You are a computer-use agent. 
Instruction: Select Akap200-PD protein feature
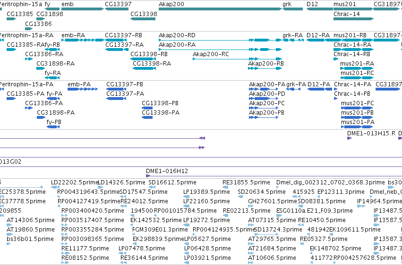point(264,99)
